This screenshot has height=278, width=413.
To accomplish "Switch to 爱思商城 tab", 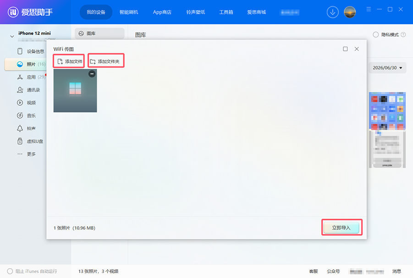I will 256,12.
